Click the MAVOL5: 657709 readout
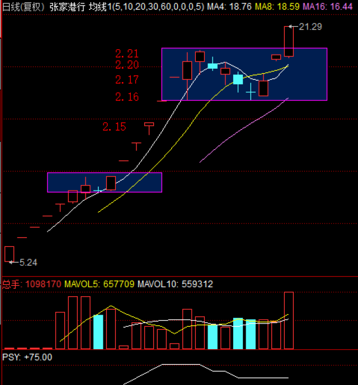This screenshot has height=385, width=358. [100, 284]
